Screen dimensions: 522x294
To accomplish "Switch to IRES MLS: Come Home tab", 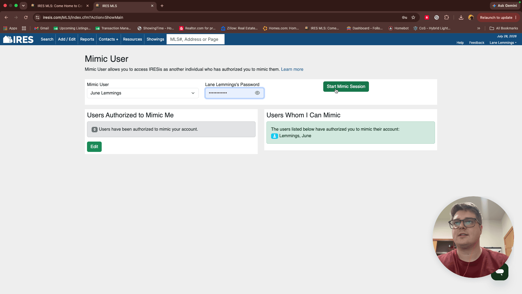I will pyautogui.click(x=60, y=6).
